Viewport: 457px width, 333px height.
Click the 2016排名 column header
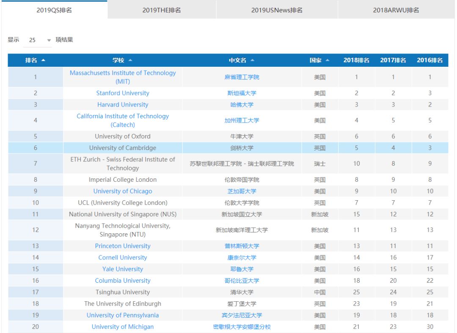pos(430,60)
